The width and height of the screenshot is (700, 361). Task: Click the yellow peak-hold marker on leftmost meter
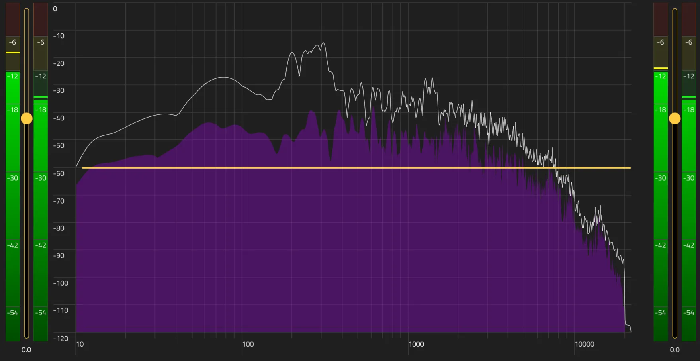coord(12,53)
